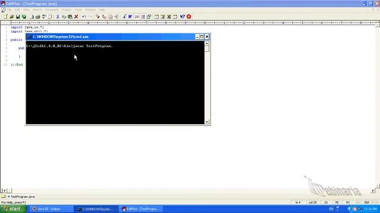Cut selection using the scissors icon
The width and height of the screenshot is (380, 213).
58,17
